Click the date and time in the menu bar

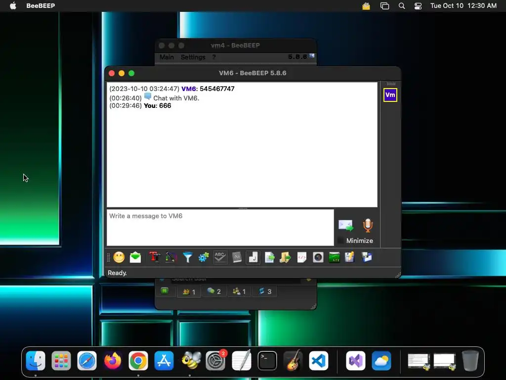[464, 5]
